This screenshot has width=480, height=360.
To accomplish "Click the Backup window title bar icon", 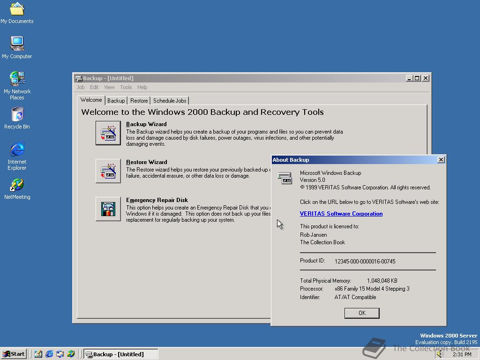I will (79, 78).
